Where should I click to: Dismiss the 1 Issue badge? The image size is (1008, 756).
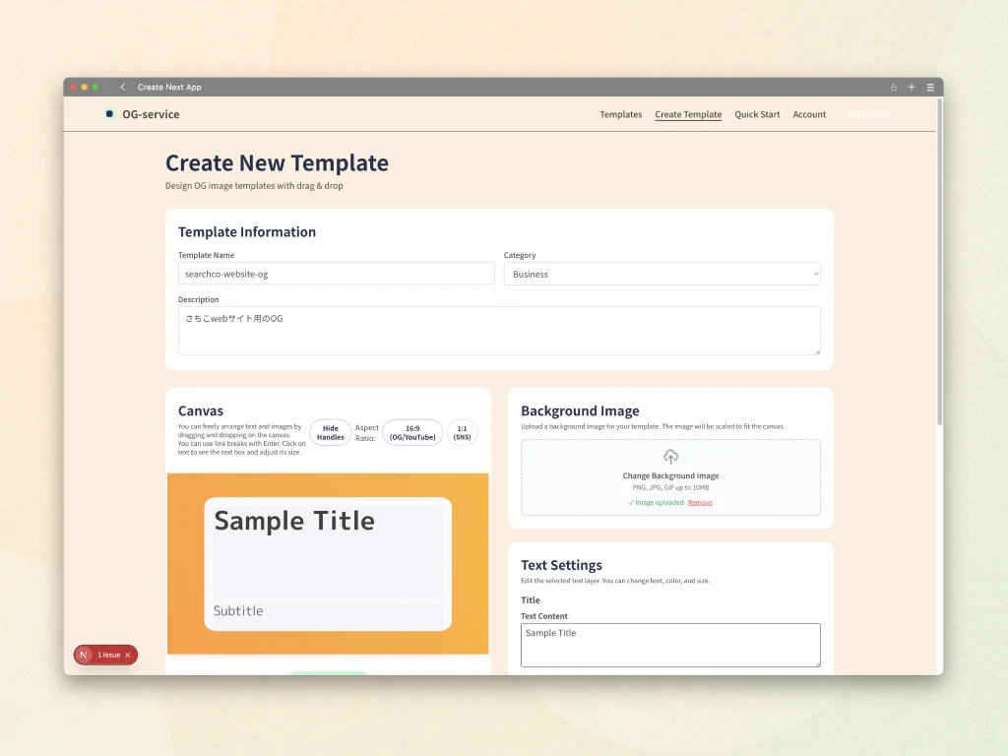[128, 655]
